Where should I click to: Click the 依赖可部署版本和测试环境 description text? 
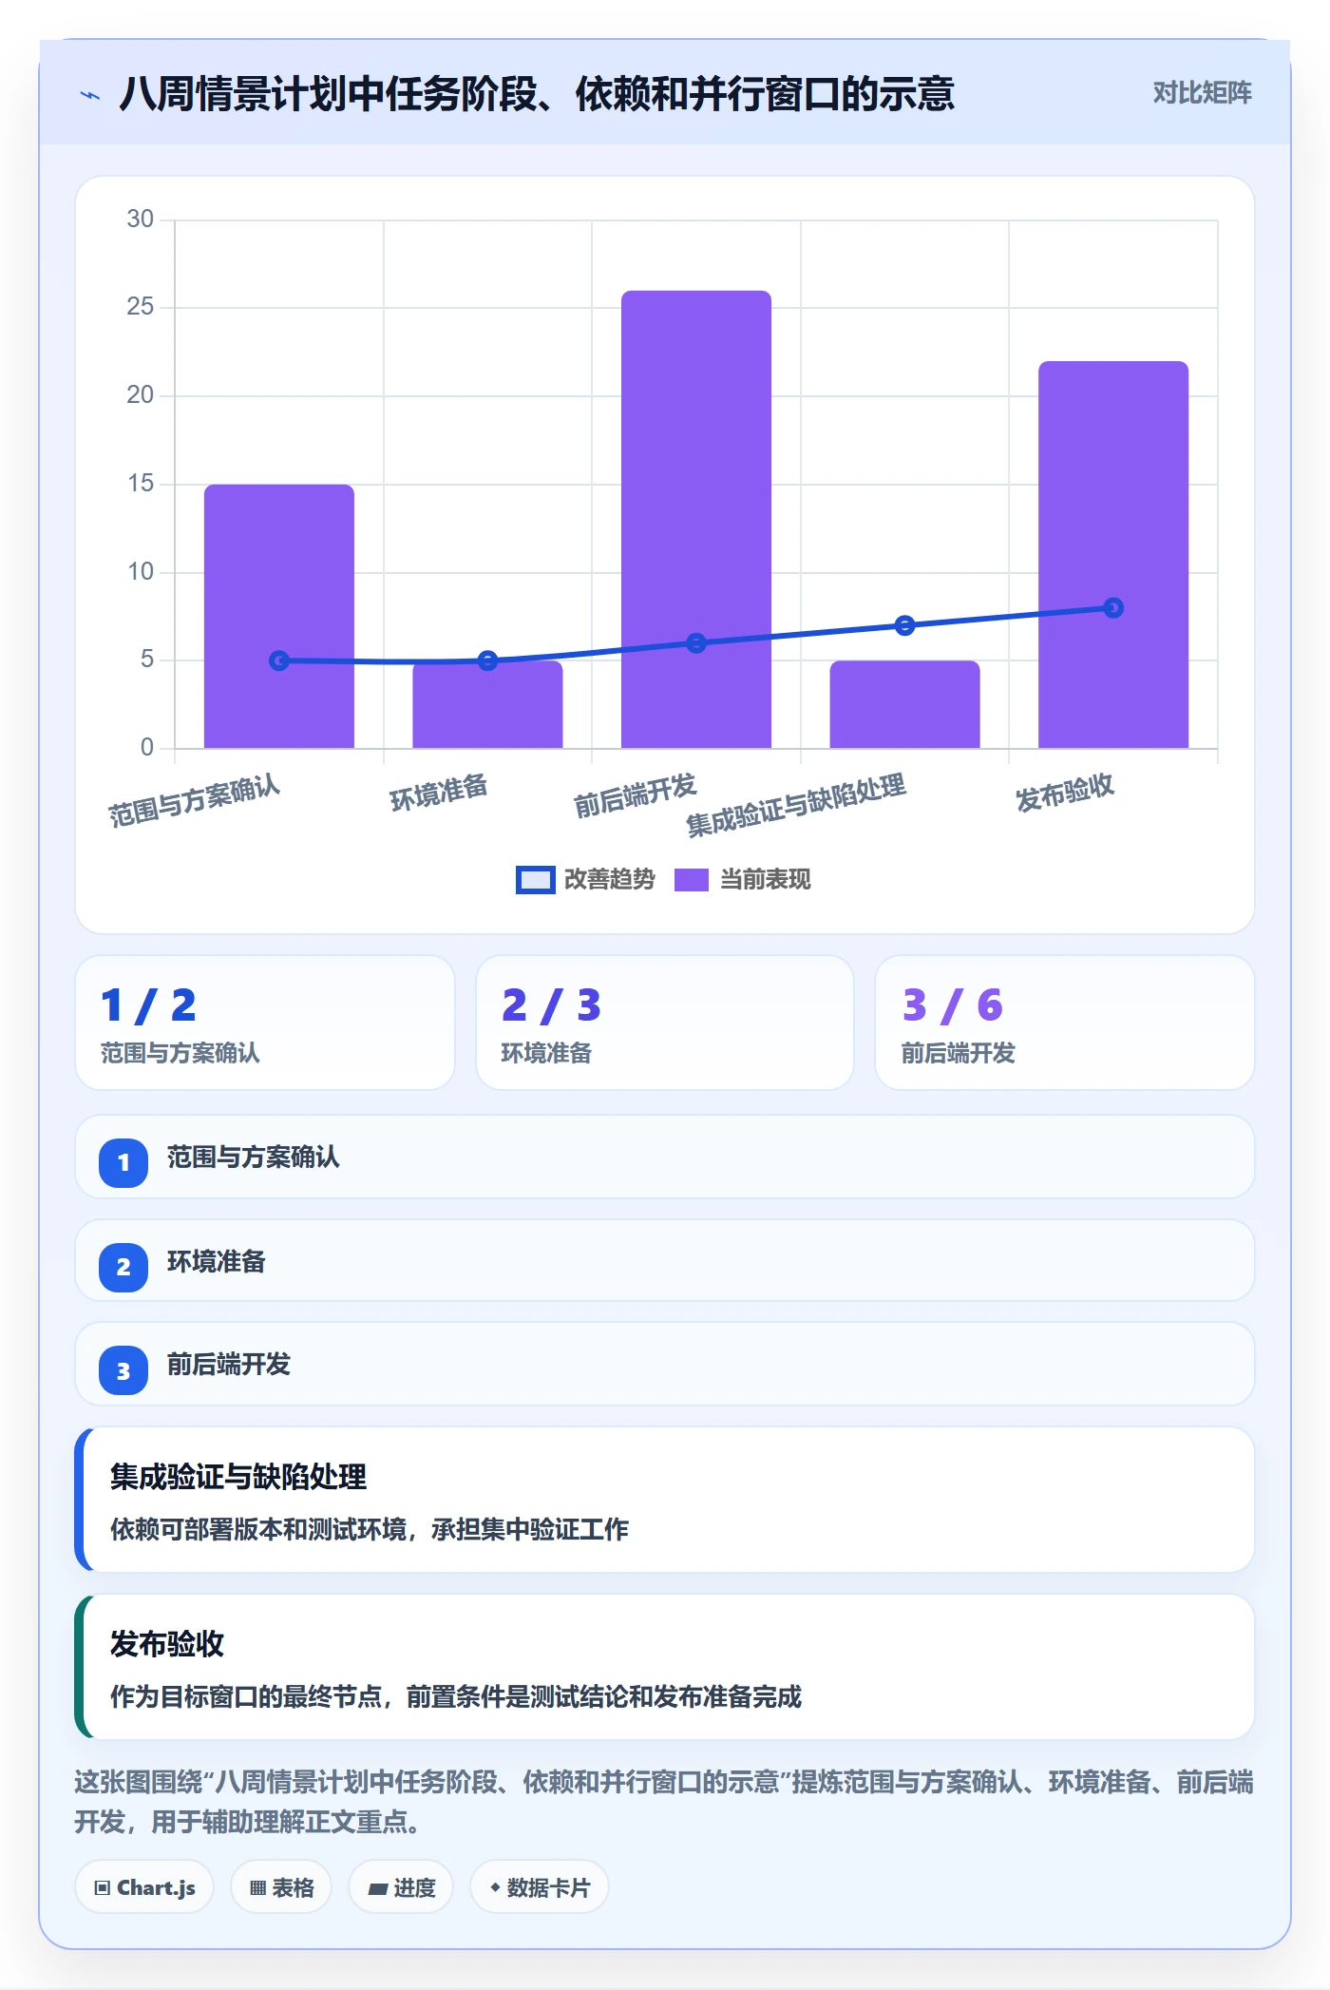(x=370, y=1529)
